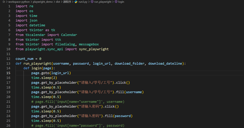Open '源程序' breadcrumb folder
This screenshot has width=244, height=128.
[x=67, y=2]
